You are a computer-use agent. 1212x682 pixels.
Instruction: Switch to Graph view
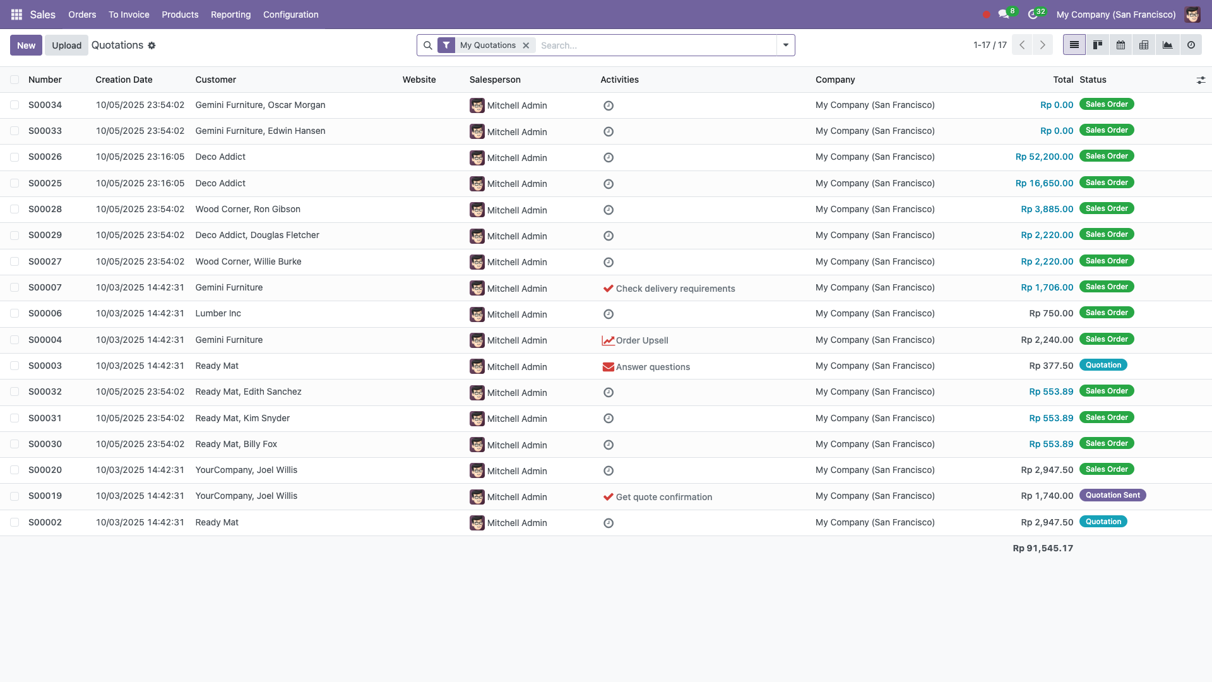(x=1167, y=45)
